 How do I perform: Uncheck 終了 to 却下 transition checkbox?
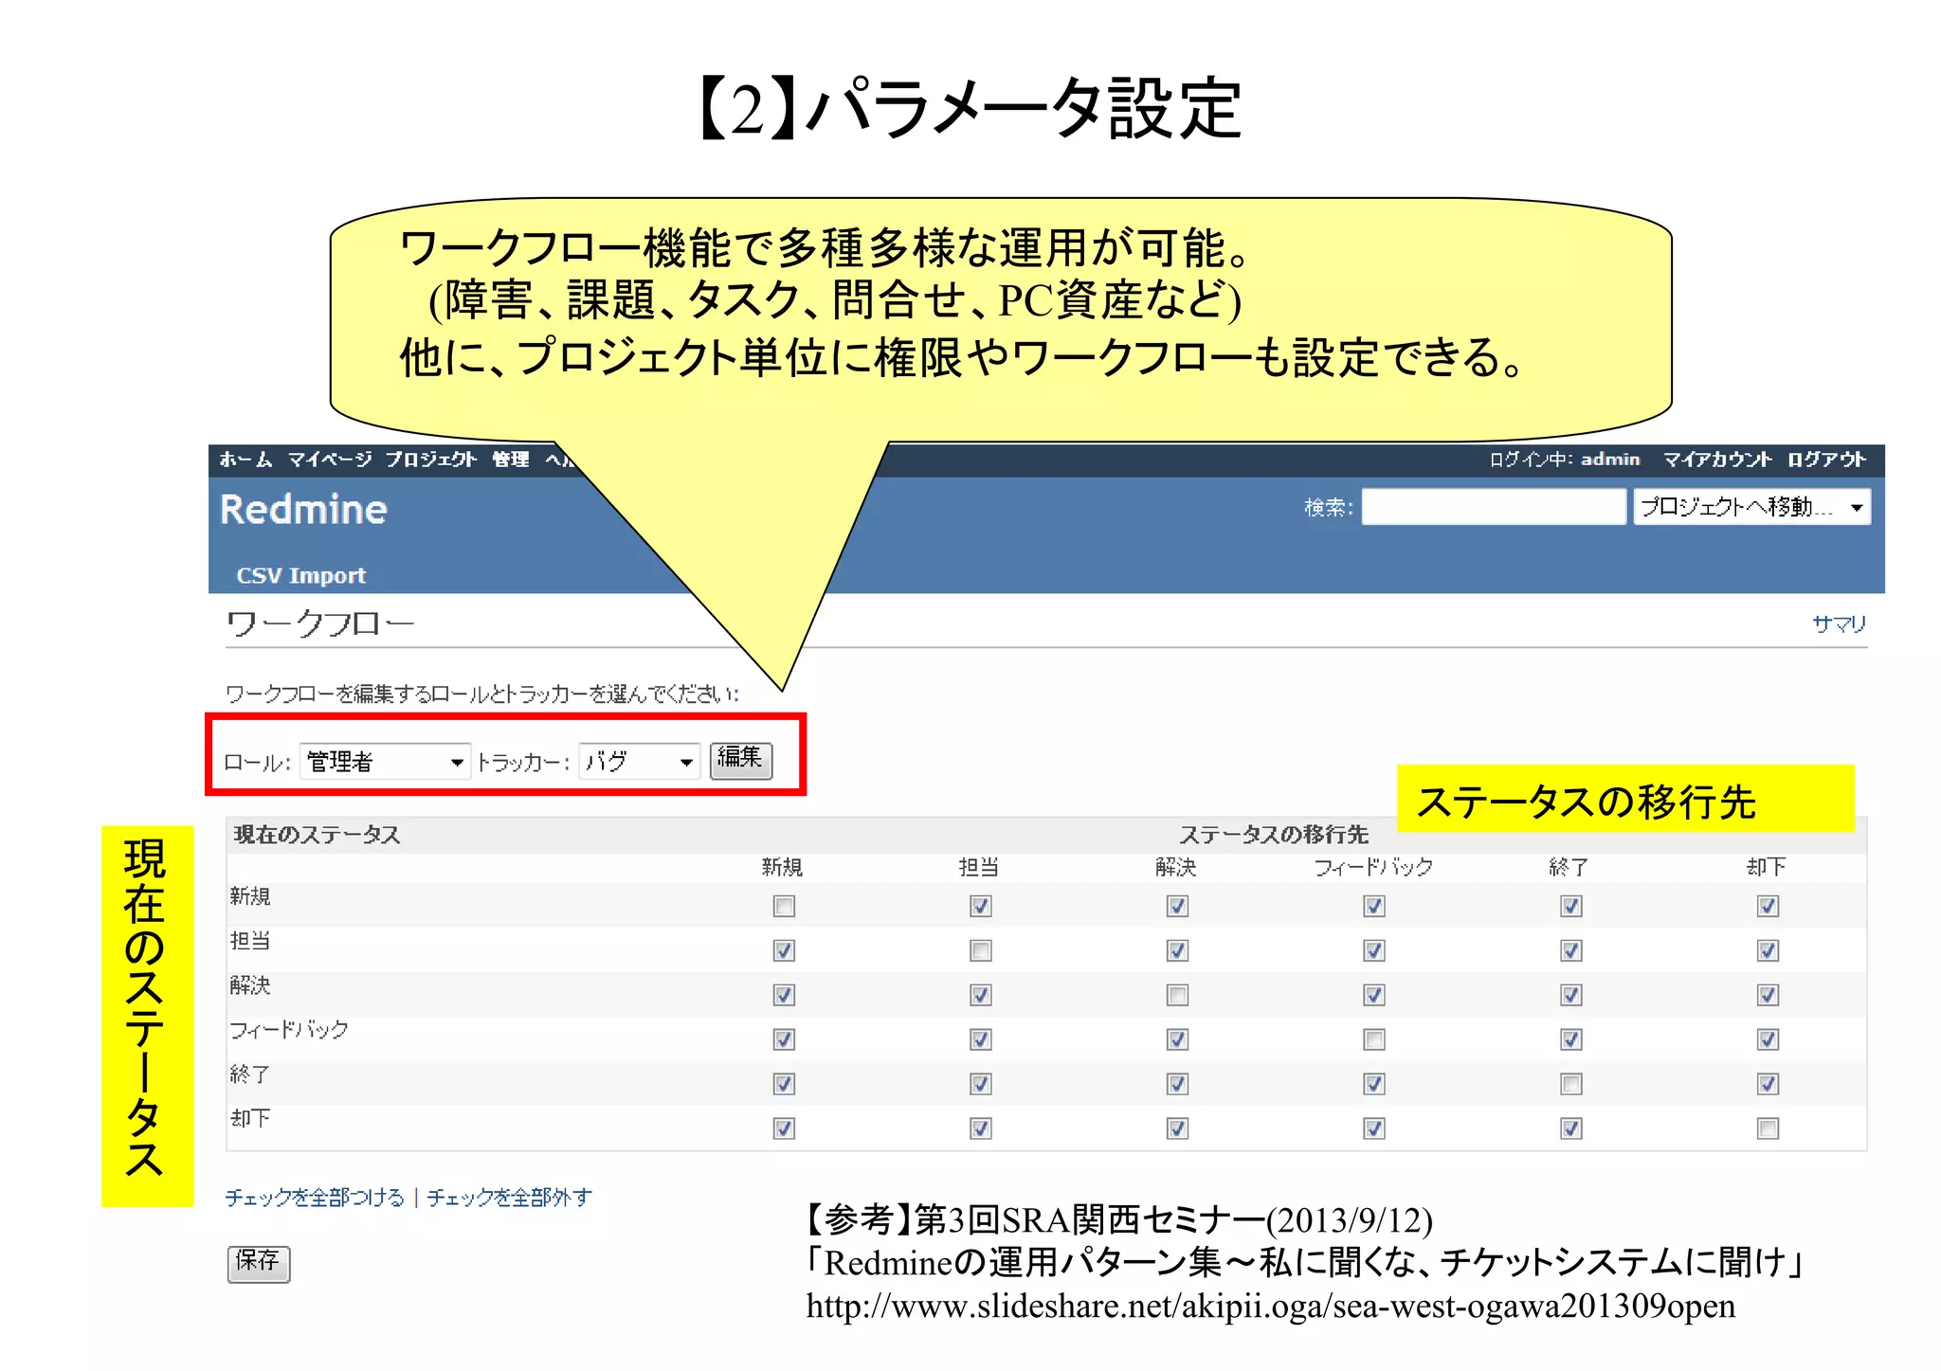(1768, 1084)
